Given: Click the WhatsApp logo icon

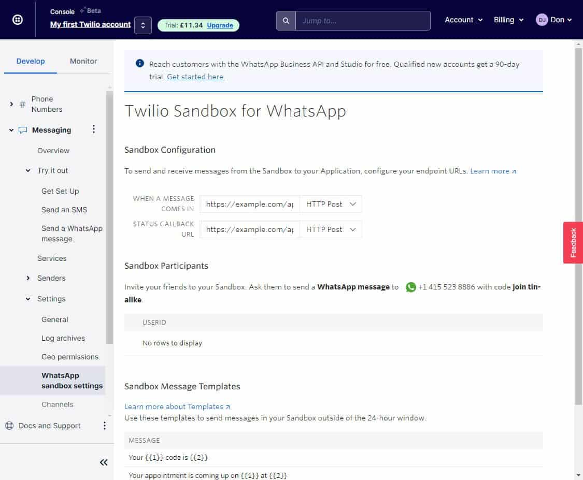Looking at the screenshot, I should pyautogui.click(x=411, y=287).
